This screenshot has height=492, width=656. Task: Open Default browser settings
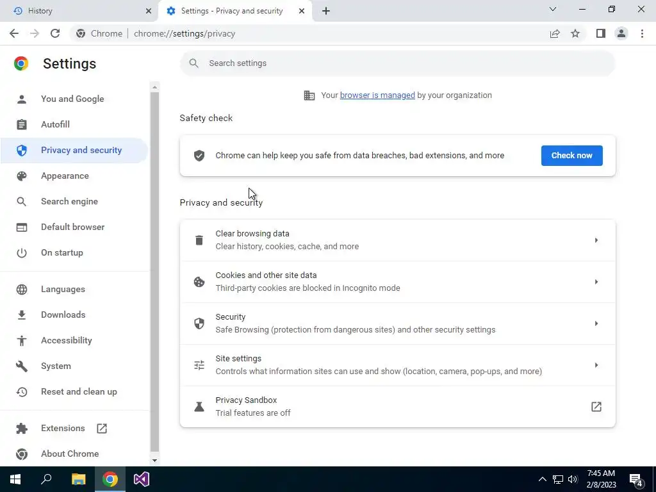point(74,227)
